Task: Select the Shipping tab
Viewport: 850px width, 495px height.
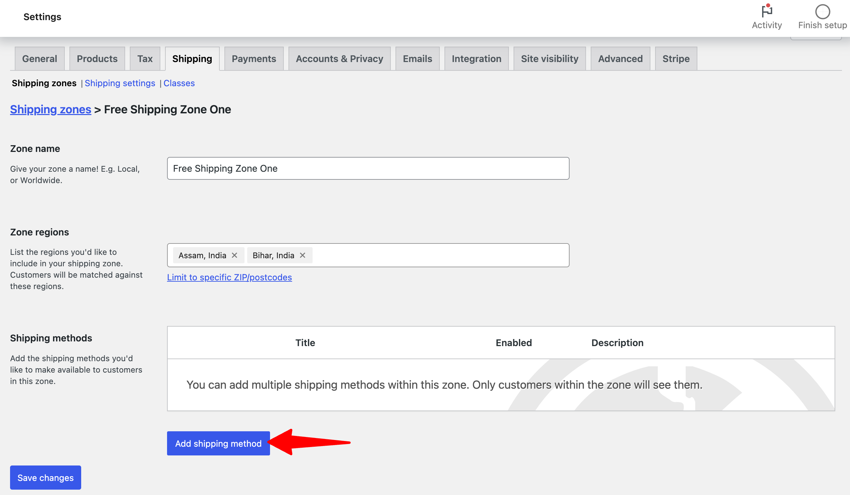Action: [192, 58]
